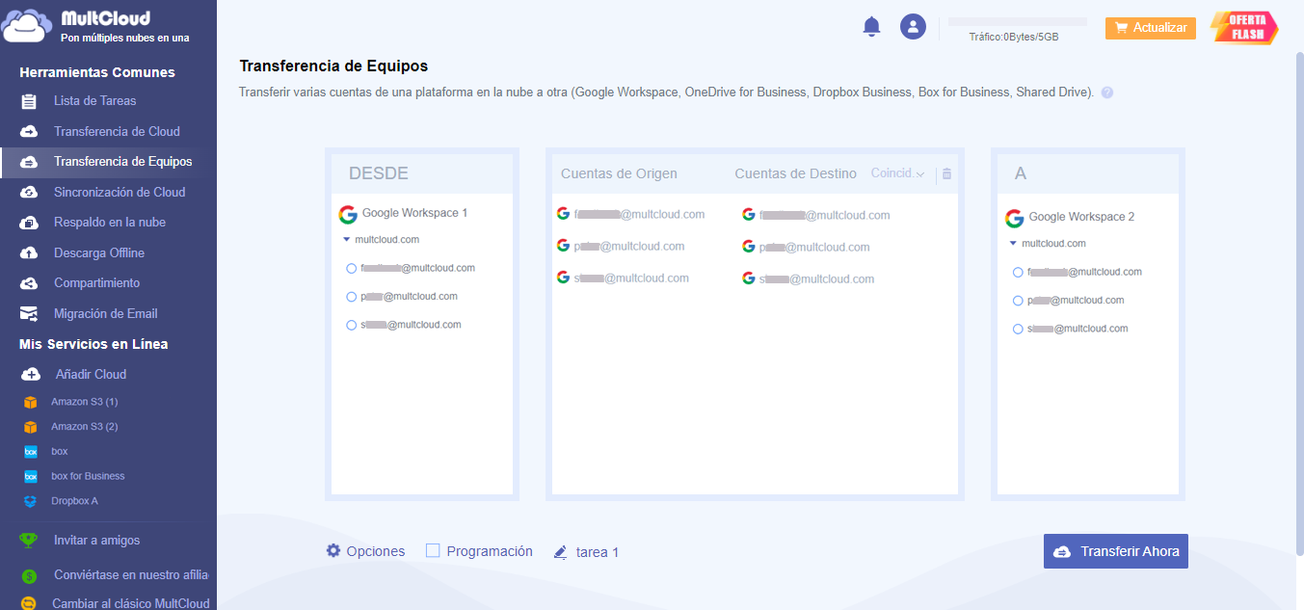Viewport: 1304px width, 610px height.
Task: Click the Migración de Email icon
Action: (x=29, y=314)
